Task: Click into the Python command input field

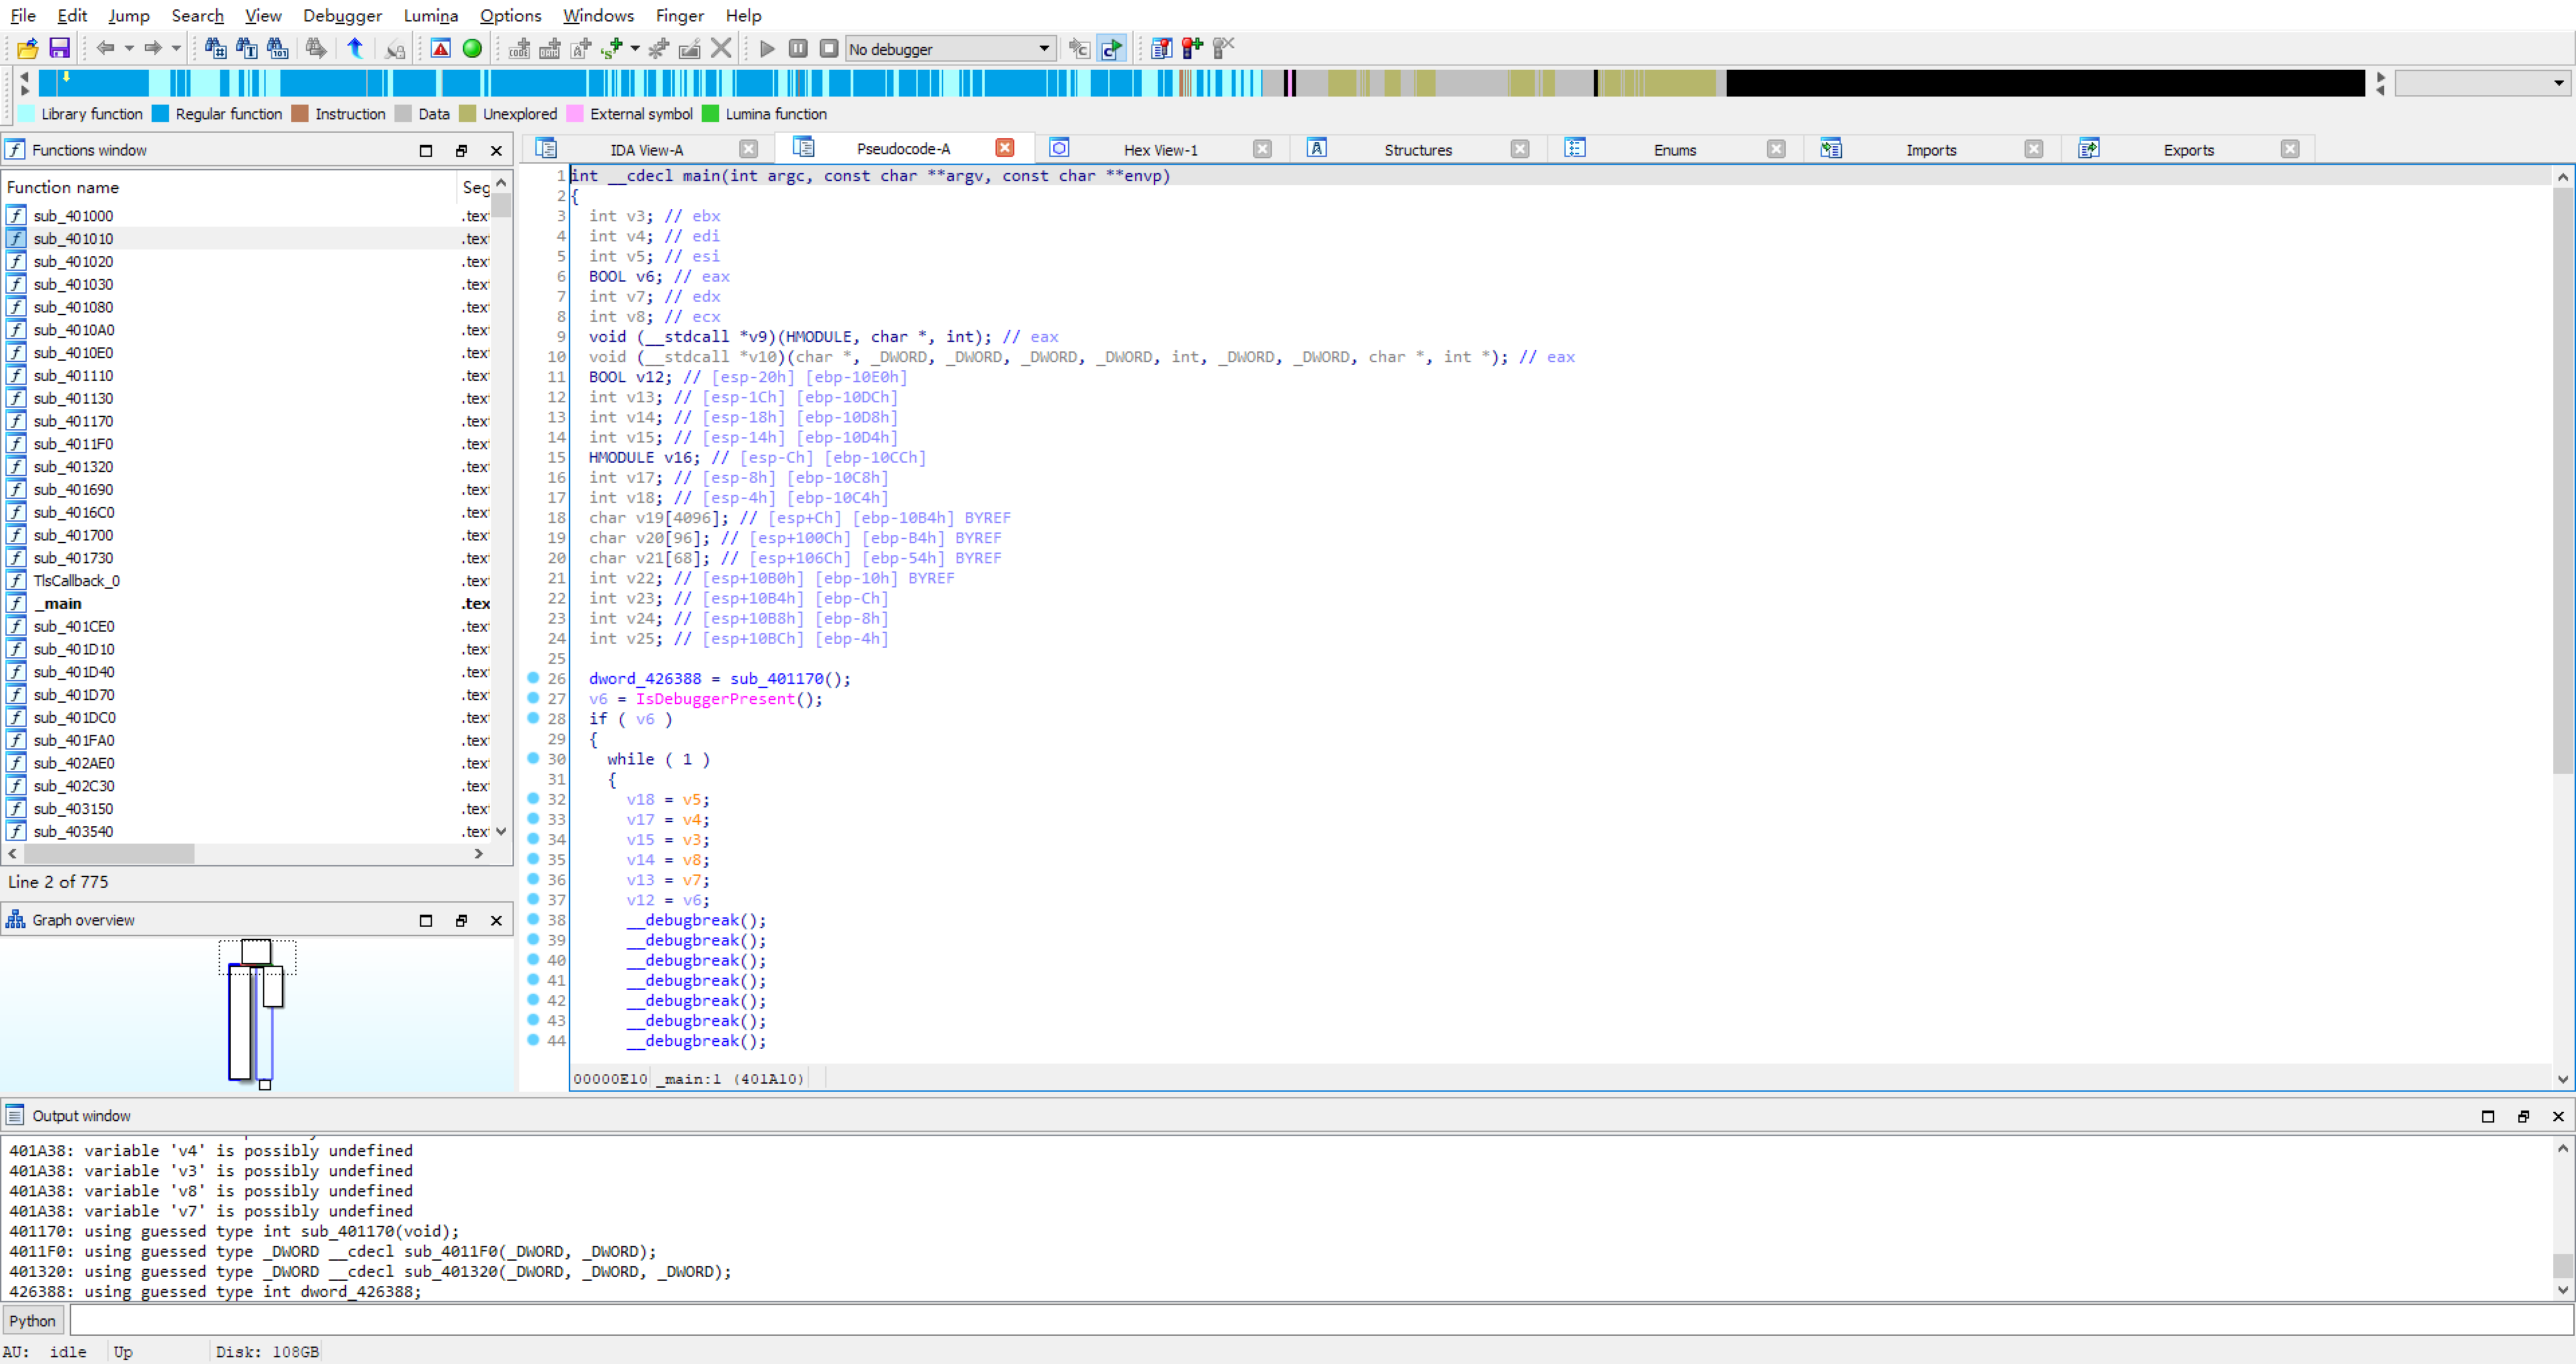Action: tap(1320, 1320)
